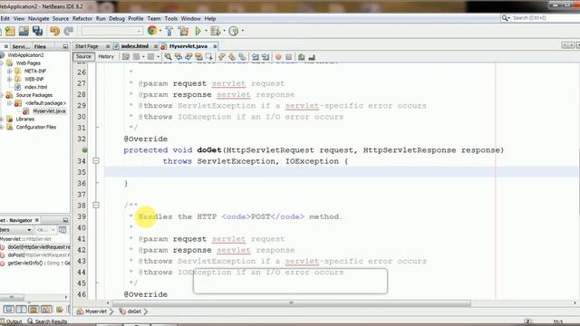
Task: Click the green Run Project icon
Action: tap(198, 32)
